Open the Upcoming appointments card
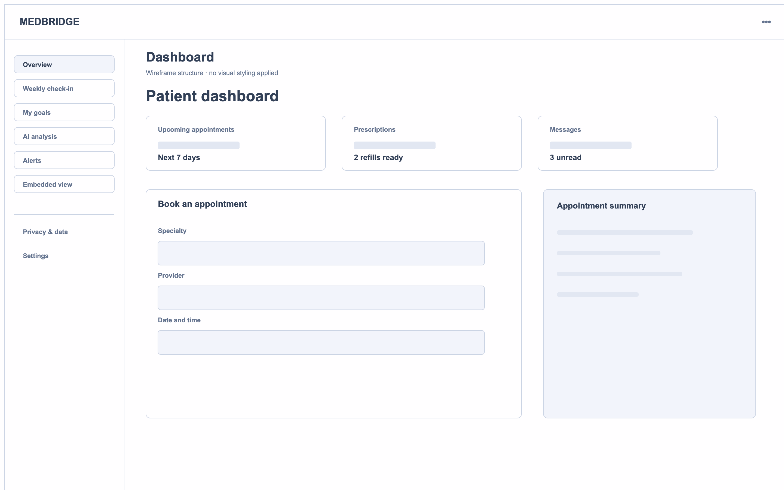Screen dimensions: 784x490 pos(235,143)
